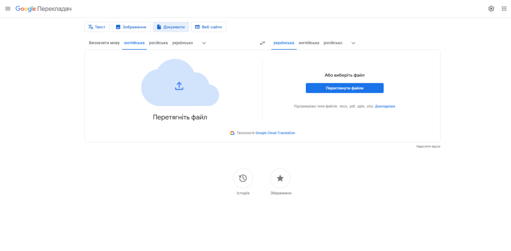Click the Перетягніть файл text
Image resolution: width=511 pixels, height=251 pixels.
point(180,118)
